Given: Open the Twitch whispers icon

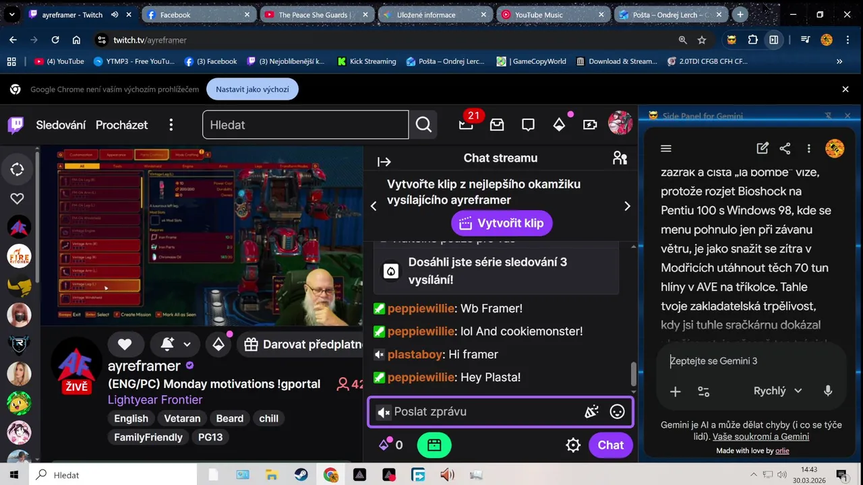Looking at the screenshot, I should 528,125.
